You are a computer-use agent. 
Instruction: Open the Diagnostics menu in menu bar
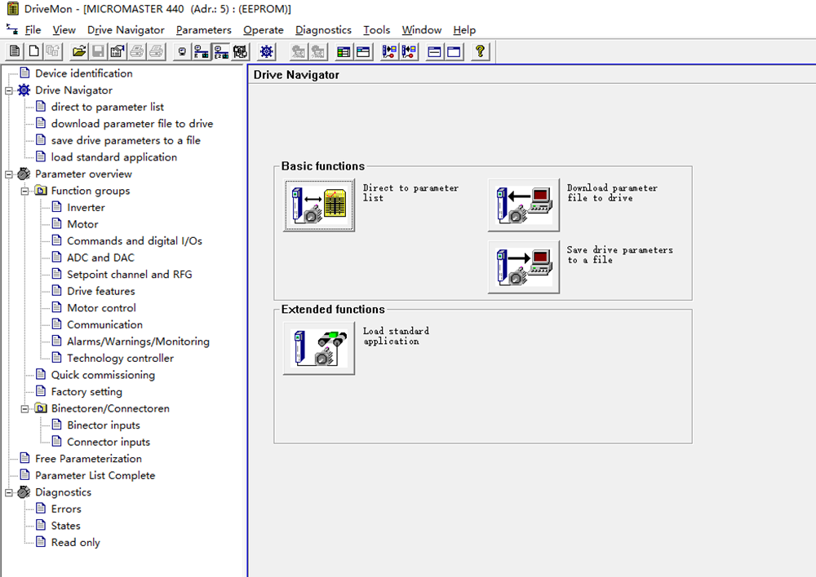(323, 30)
